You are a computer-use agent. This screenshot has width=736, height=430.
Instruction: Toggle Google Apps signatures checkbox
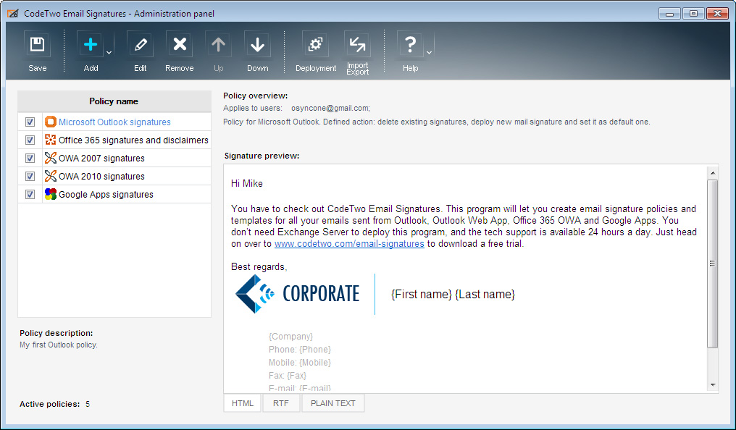(30, 194)
